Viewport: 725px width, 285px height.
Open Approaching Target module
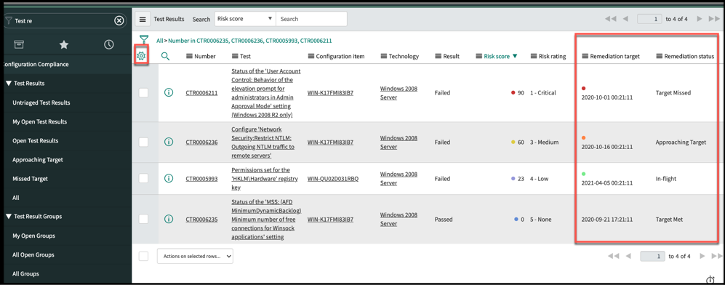[38, 159]
